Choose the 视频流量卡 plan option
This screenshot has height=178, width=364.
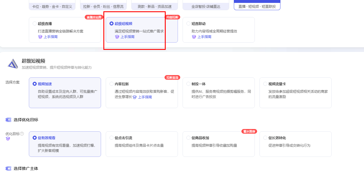click(x=265, y=84)
